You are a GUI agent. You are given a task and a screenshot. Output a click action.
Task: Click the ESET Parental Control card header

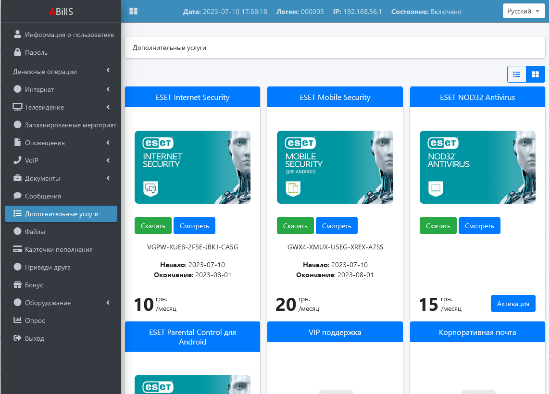(x=193, y=337)
